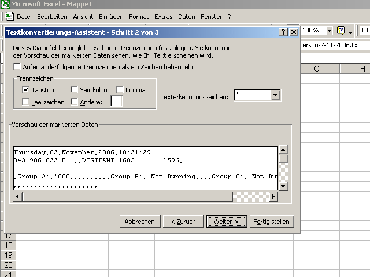The height and width of the screenshot is (277, 370).
Task: Open the zoom 100% dropdown
Action: coord(330,30)
